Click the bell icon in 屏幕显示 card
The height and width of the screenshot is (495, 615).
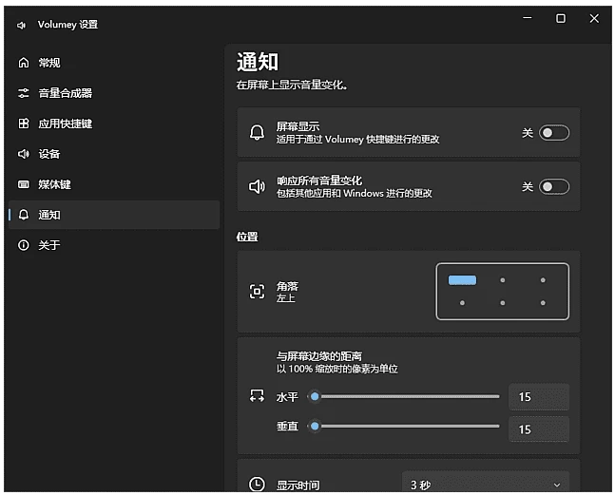click(257, 133)
